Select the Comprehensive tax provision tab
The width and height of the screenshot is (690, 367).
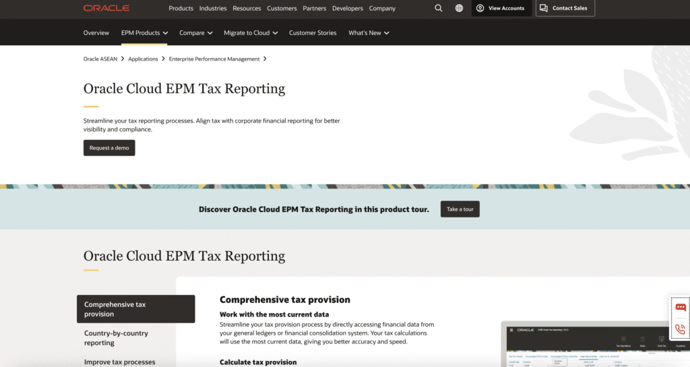135,309
